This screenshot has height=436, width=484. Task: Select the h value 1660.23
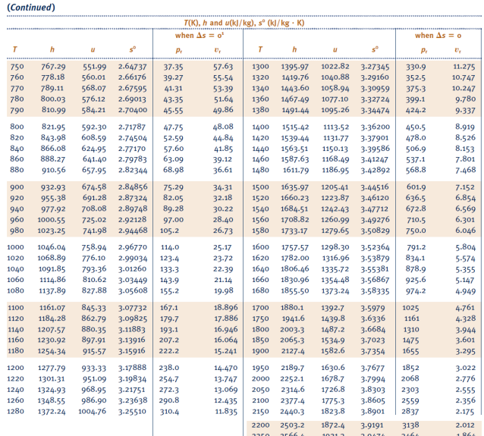pyautogui.click(x=295, y=198)
